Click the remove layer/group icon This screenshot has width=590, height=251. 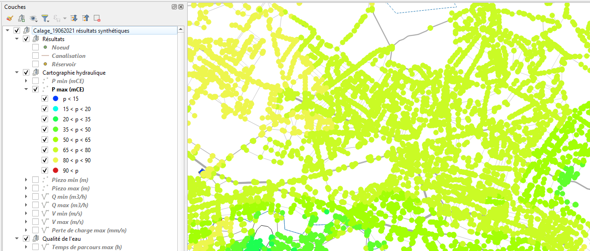[97, 18]
